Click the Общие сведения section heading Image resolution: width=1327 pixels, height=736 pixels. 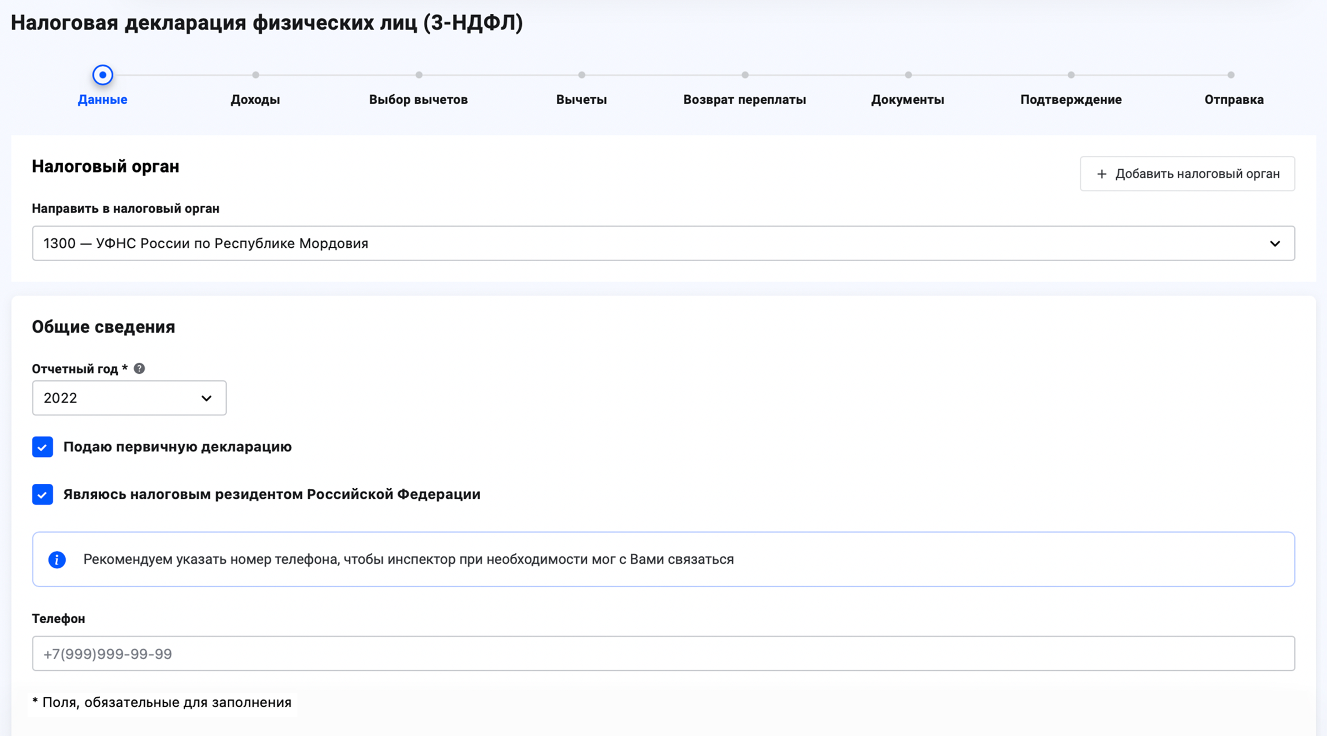[103, 327]
